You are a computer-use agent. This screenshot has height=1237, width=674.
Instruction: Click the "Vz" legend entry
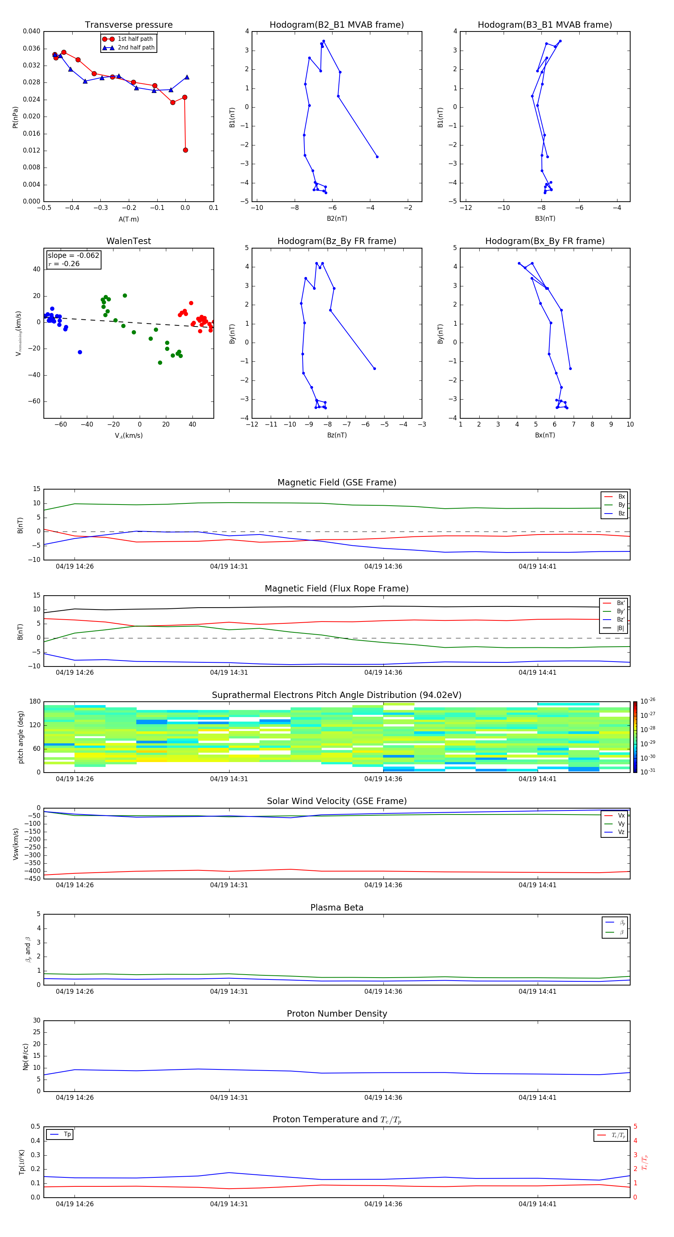point(614,832)
